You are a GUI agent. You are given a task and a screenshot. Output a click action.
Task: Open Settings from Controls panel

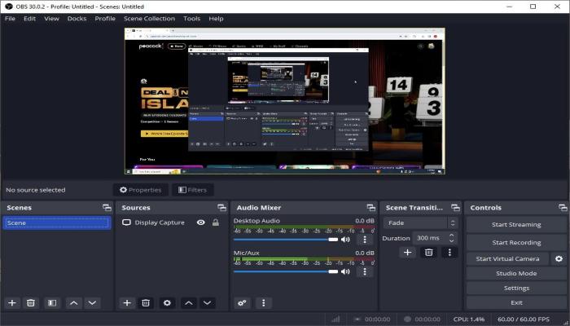click(516, 288)
